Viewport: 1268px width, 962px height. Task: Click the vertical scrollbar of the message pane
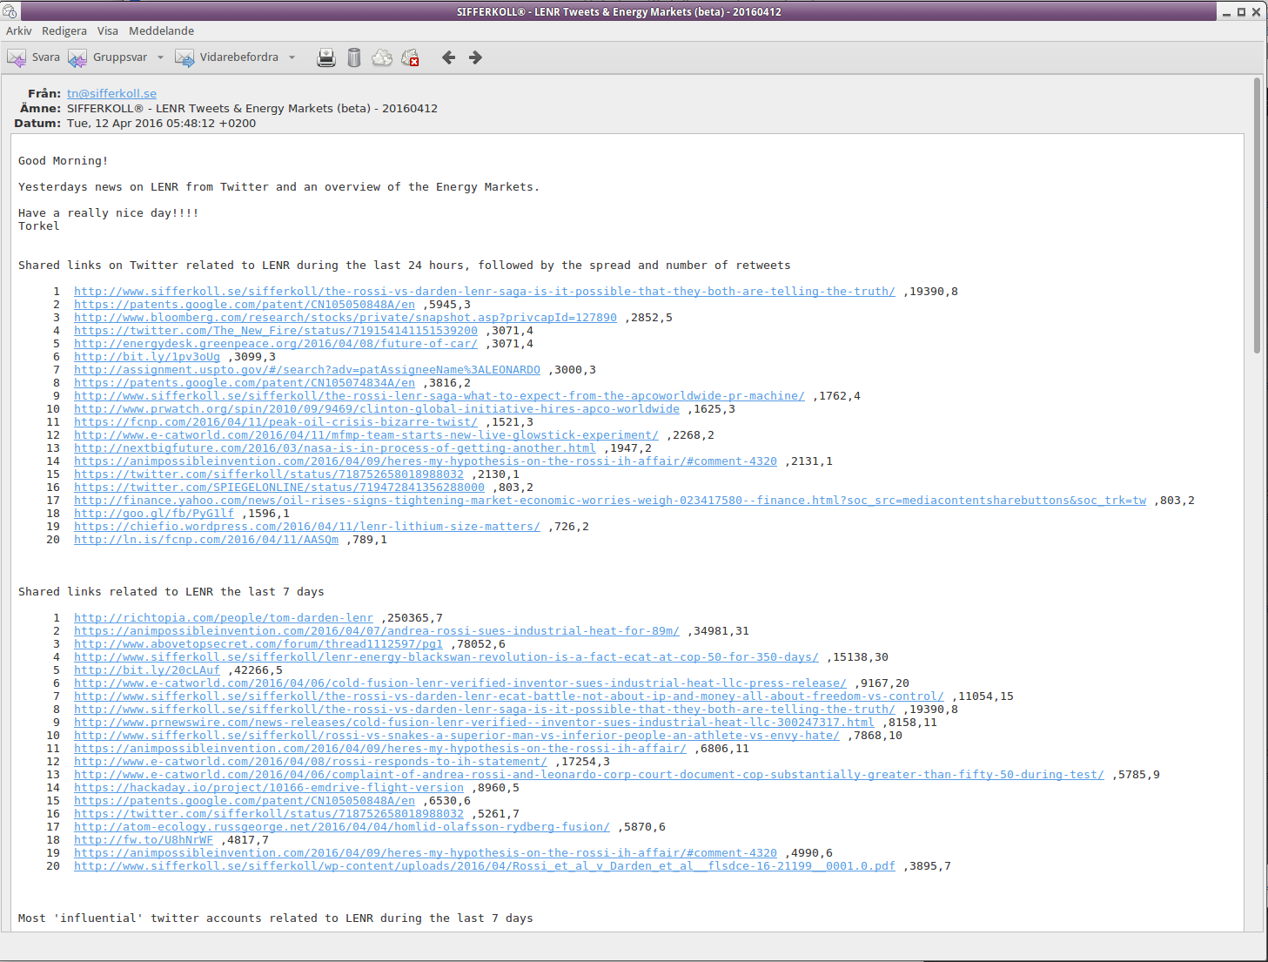(x=1257, y=503)
